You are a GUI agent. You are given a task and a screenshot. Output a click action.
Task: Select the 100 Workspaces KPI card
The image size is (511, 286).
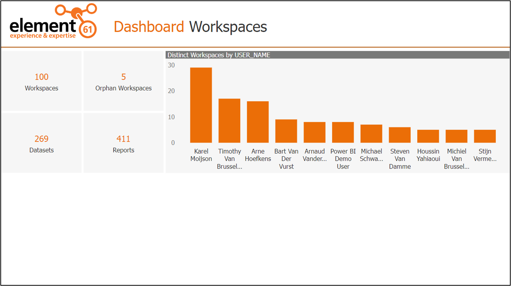pyautogui.click(x=41, y=81)
